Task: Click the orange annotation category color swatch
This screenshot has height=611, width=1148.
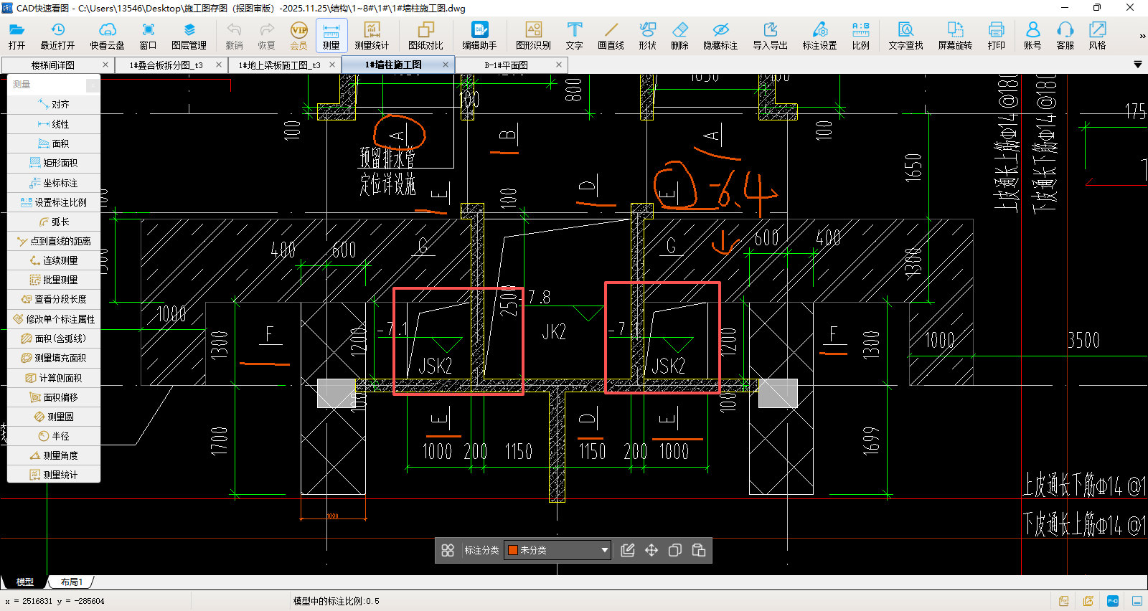Action: click(513, 550)
